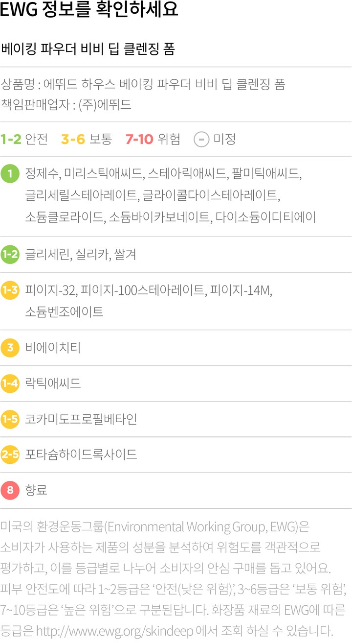The height and width of the screenshot is (643, 352).
Task: Click the yellow 3-6 보통 legend label
Action: coord(87,140)
